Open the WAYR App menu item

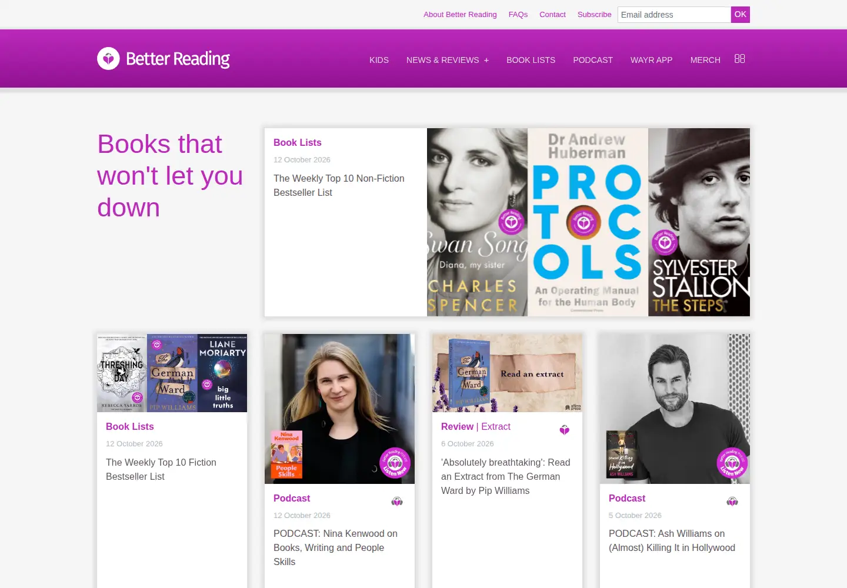pos(651,60)
